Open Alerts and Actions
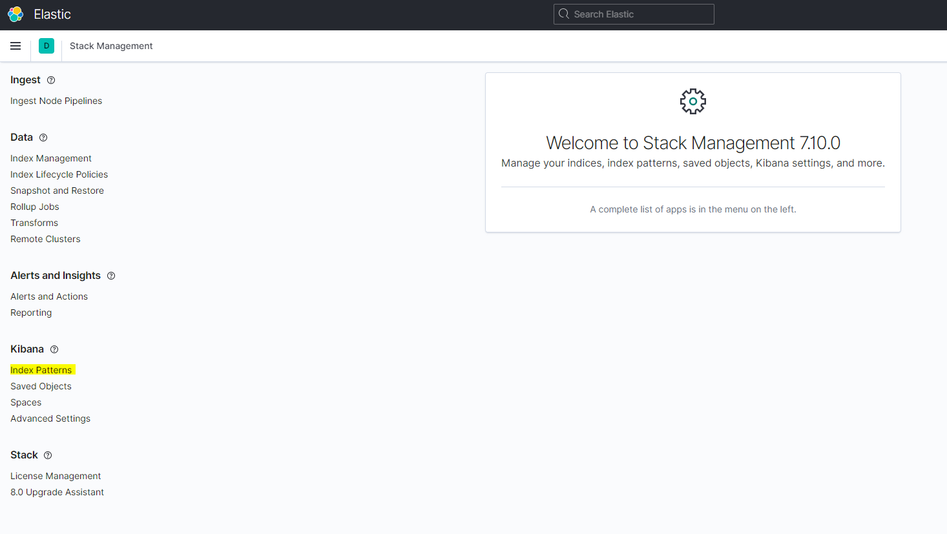 coord(49,296)
